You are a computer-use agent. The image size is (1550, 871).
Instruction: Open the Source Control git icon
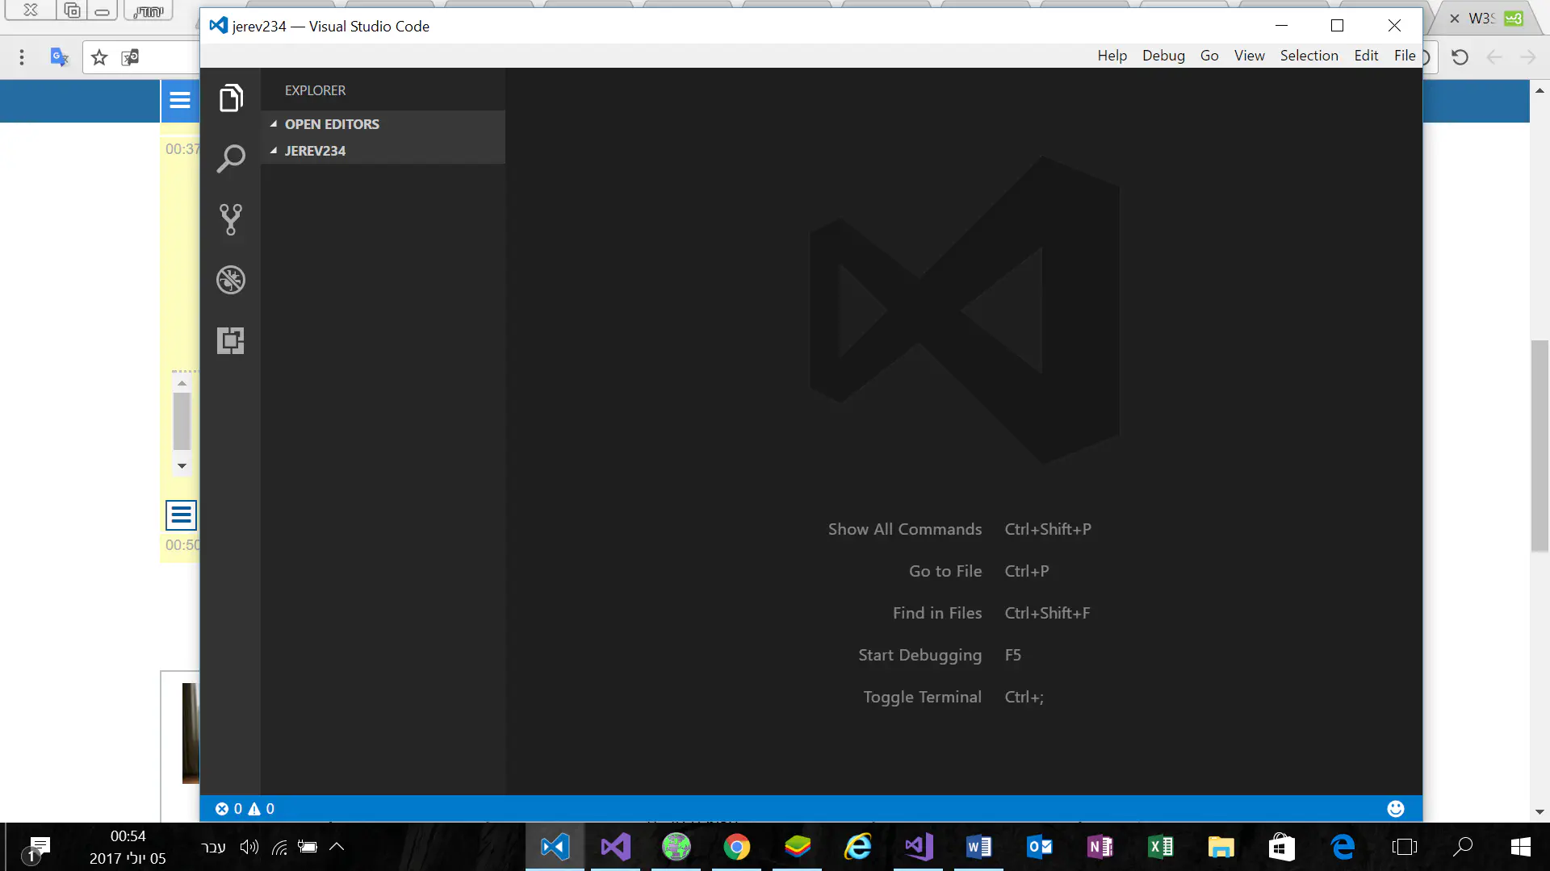coord(231,219)
